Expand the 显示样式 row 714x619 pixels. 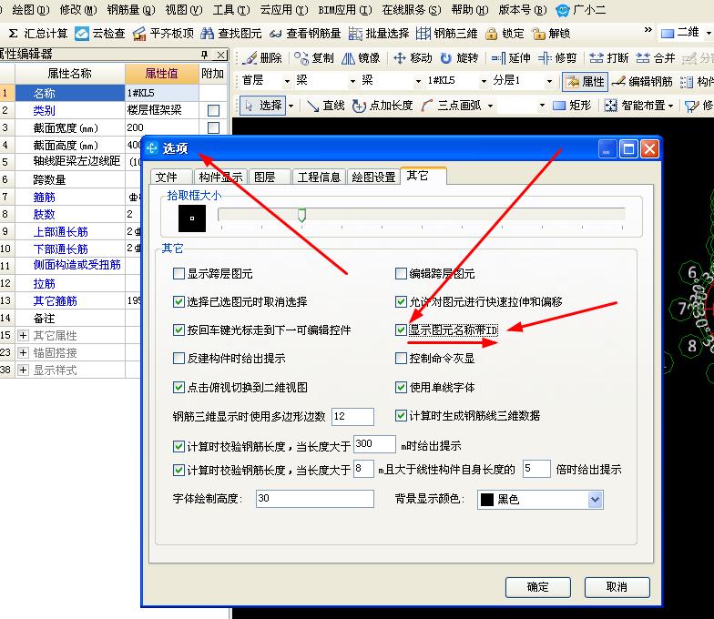(23, 370)
